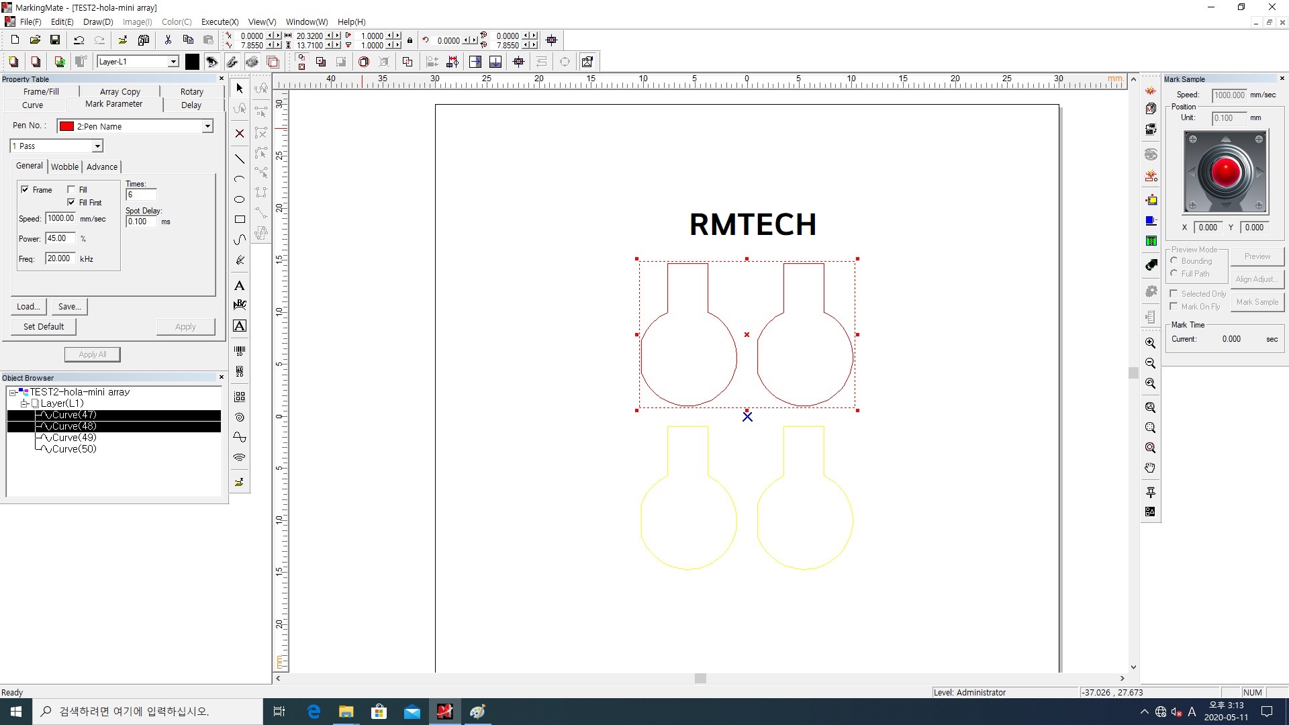This screenshot has width=1289, height=725.
Task: Click the Save... button
Action: pyautogui.click(x=69, y=306)
